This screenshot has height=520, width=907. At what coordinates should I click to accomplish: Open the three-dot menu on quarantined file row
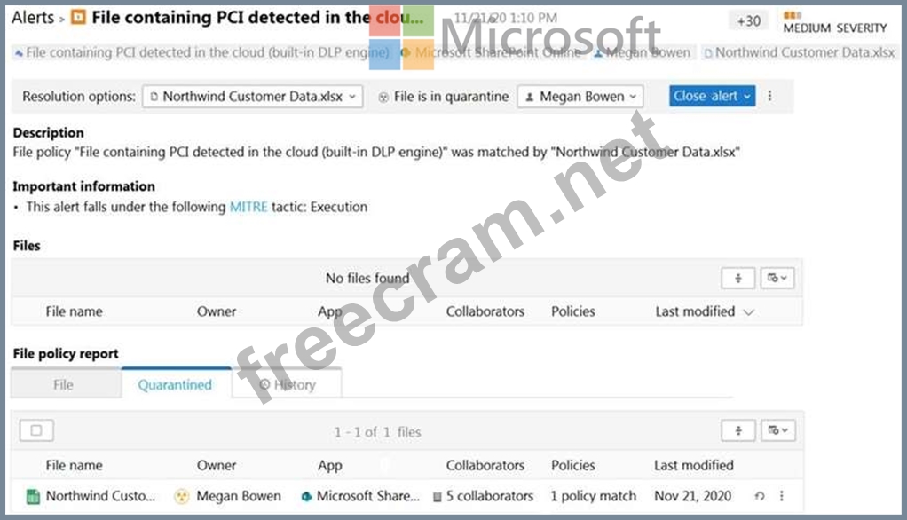tap(782, 496)
